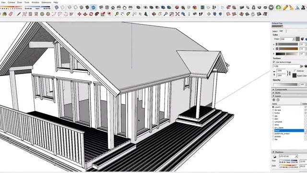This screenshot has height=173, width=307.
Task: Click the material color swatch beside Picker
Action: coord(297,39)
